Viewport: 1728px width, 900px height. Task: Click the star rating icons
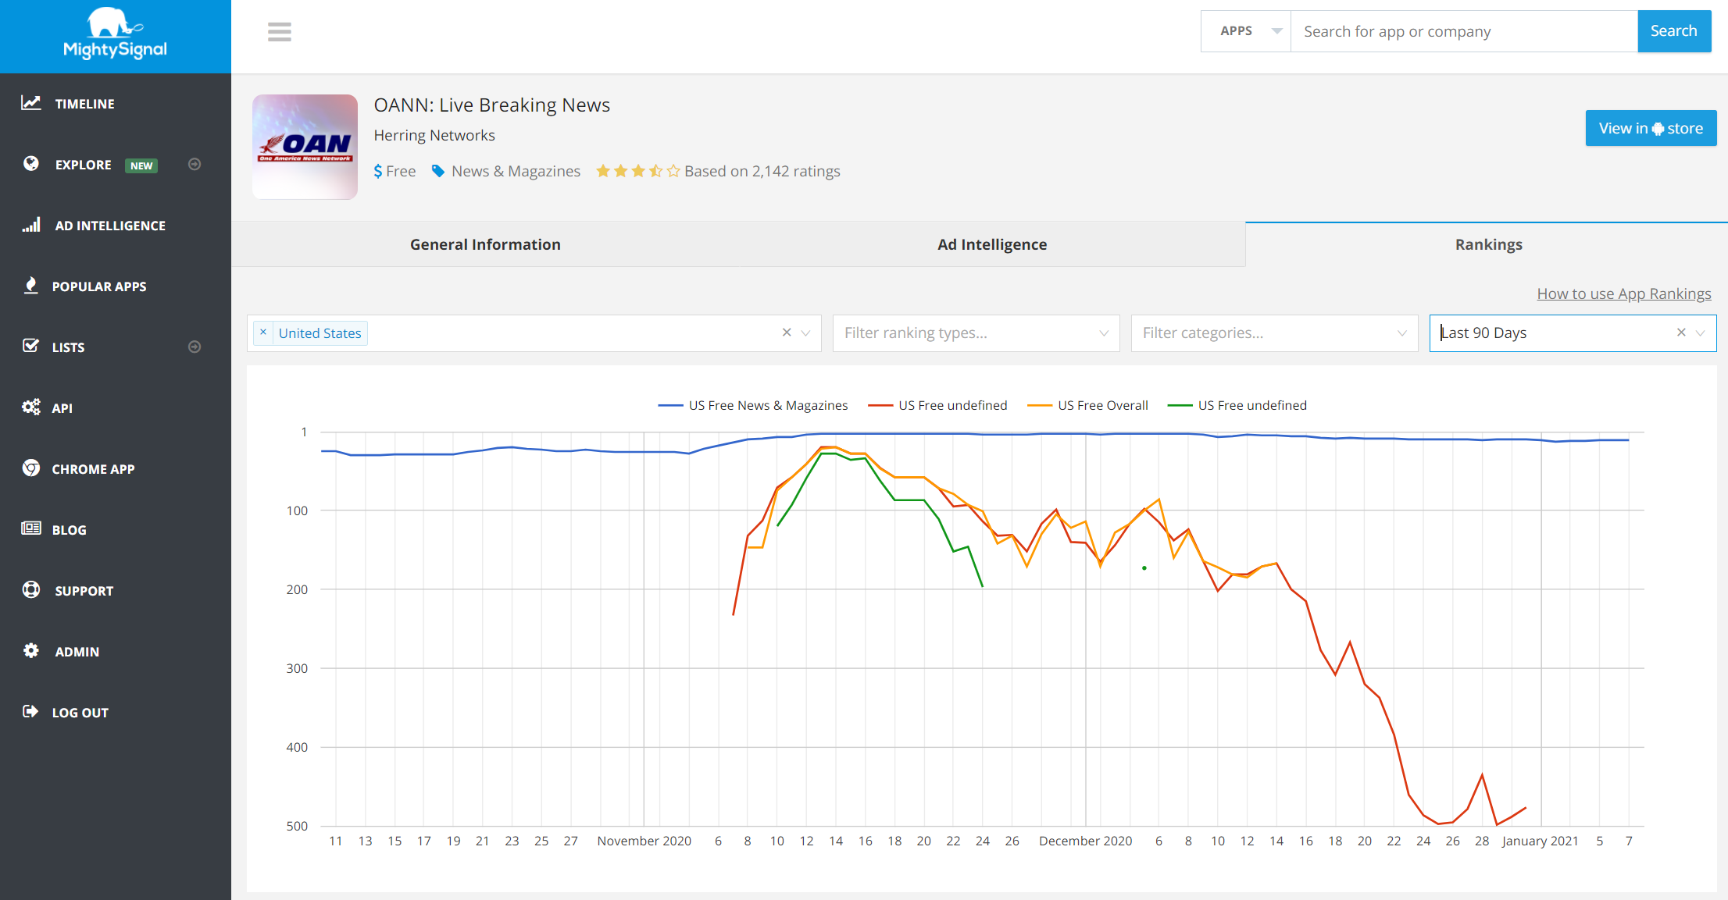pyautogui.click(x=637, y=171)
